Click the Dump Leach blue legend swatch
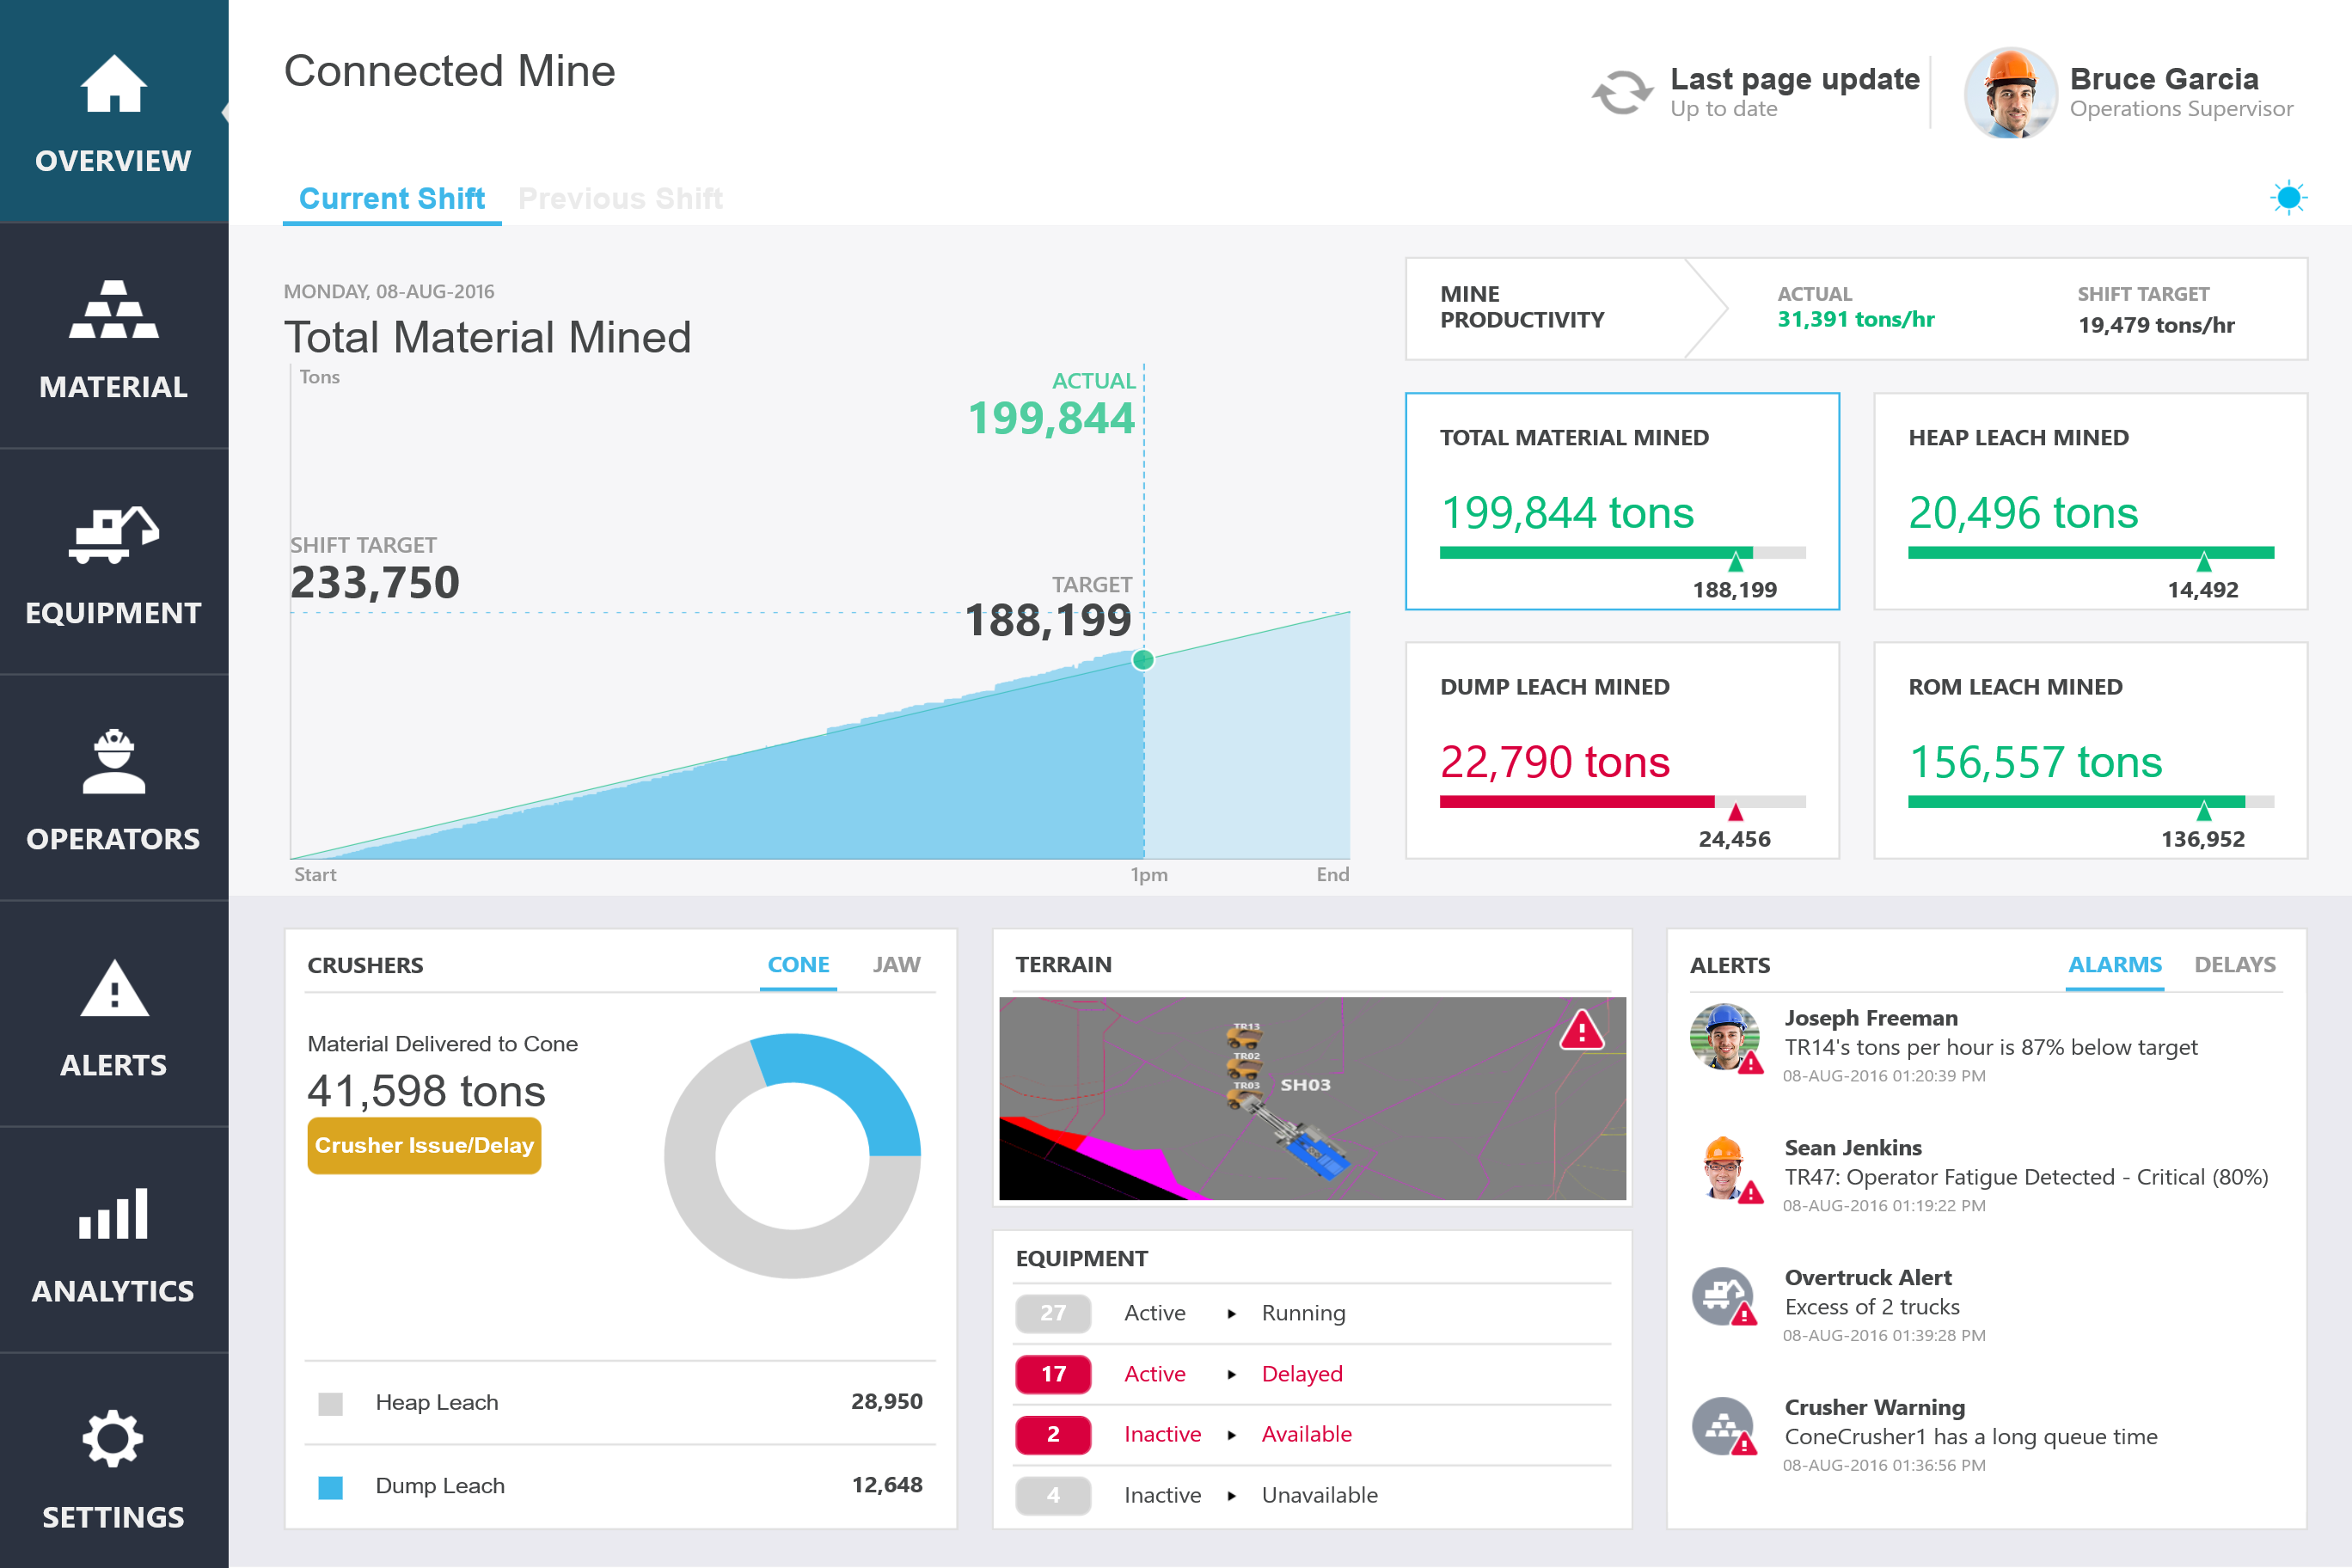Image resolution: width=2352 pixels, height=1568 pixels. click(330, 1487)
